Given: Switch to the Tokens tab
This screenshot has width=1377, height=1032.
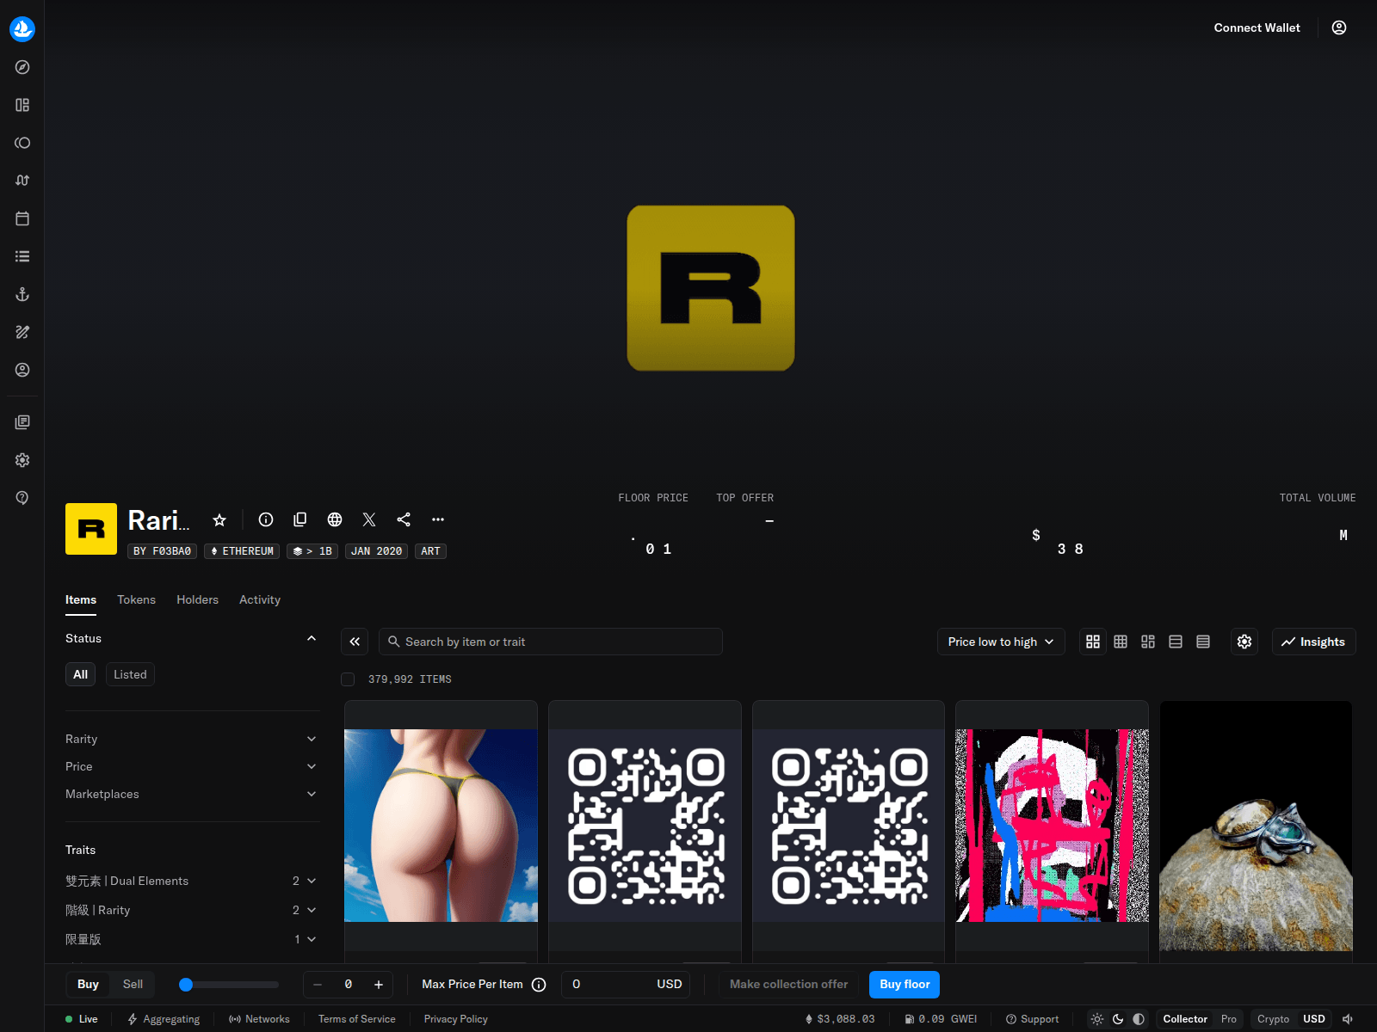Looking at the screenshot, I should pos(136,600).
